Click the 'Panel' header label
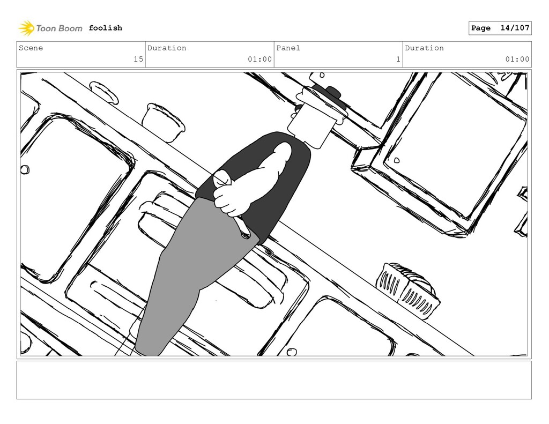549x424 pixels. click(x=288, y=48)
